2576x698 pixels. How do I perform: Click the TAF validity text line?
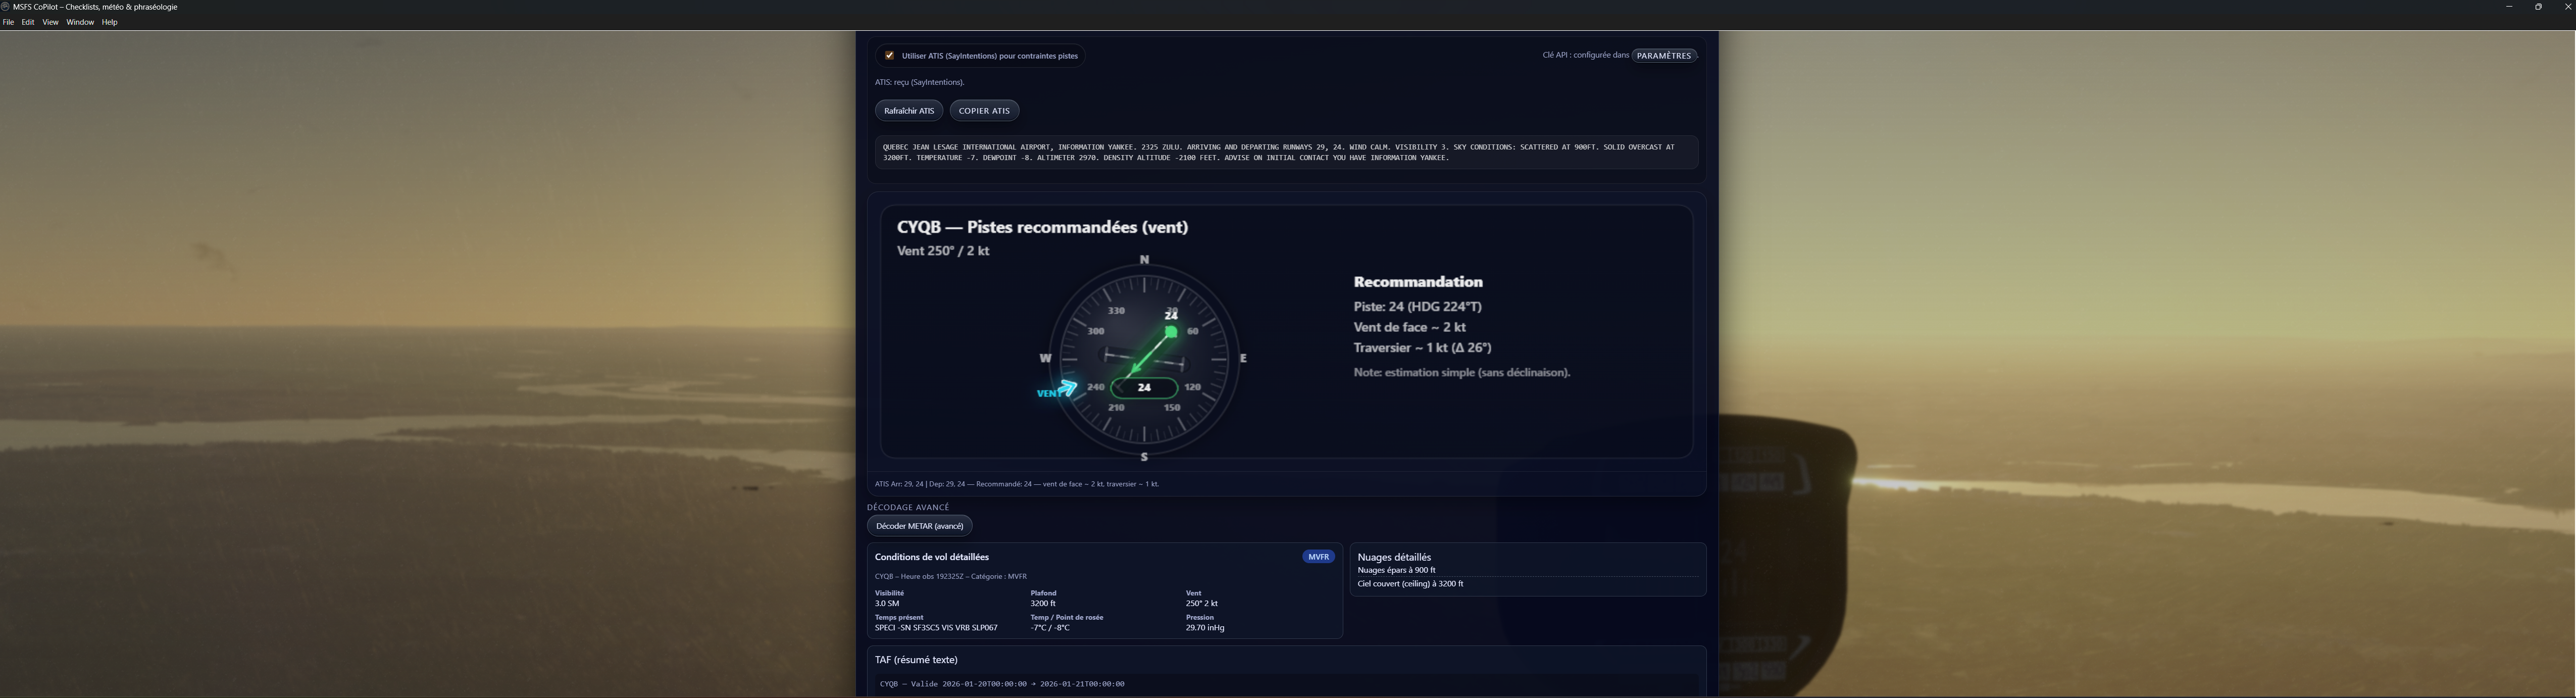[1002, 684]
